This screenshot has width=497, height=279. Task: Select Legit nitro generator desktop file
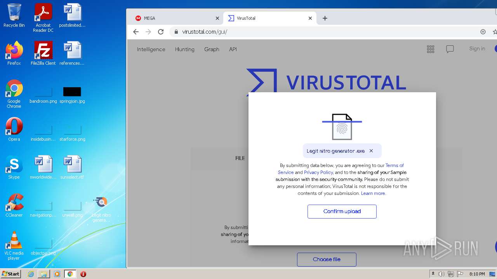point(101,210)
